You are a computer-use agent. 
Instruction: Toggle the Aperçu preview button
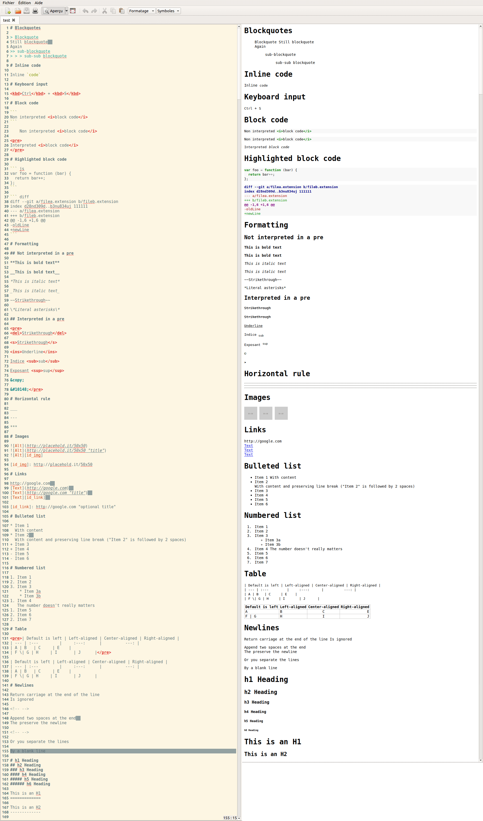pos(53,11)
